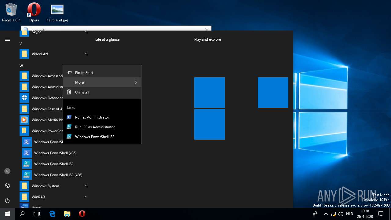The height and width of the screenshot is (220, 391).
Task: Launch Opera from the taskbar
Action: (82, 214)
